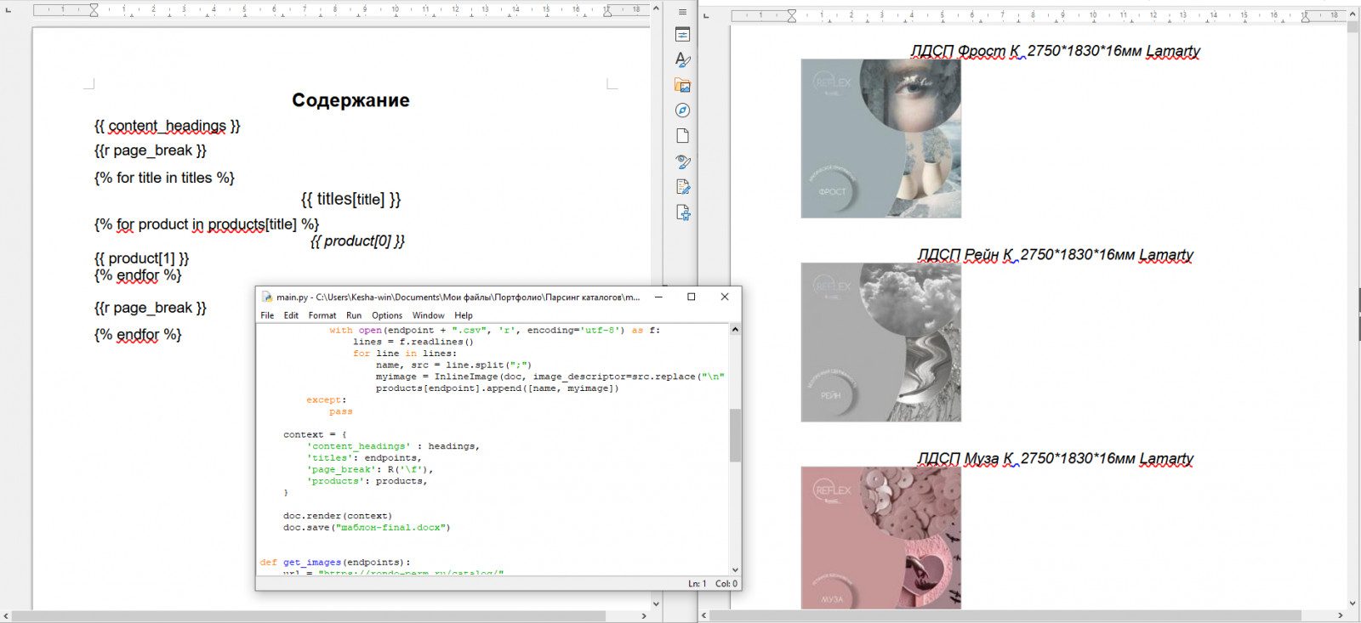Viewport: 1361px width, 623px height.
Task: Click the code line "for line in lines:"
Action: click(405, 354)
